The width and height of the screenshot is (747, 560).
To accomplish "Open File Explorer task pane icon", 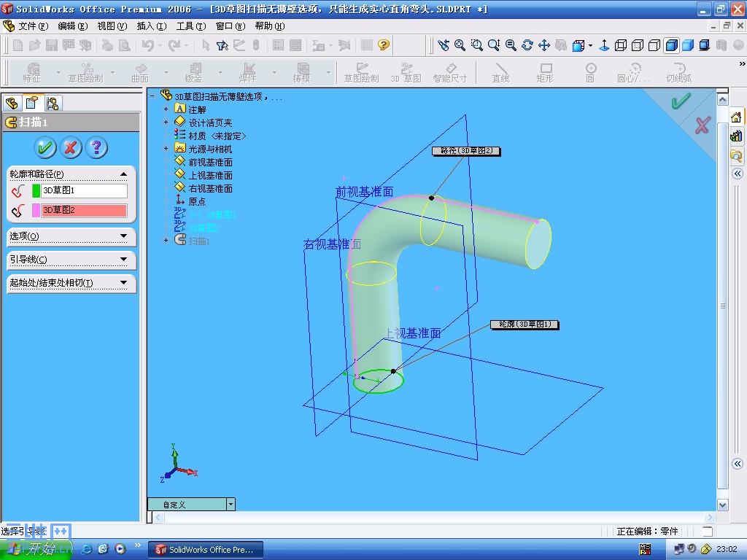I will (x=736, y=155).
